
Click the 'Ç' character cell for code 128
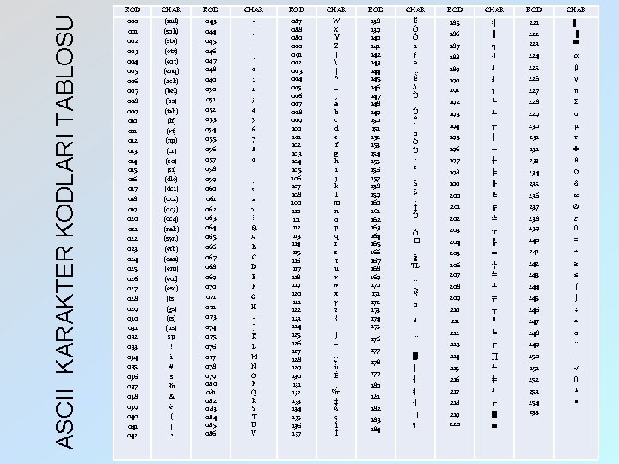(x=336, y=359)
